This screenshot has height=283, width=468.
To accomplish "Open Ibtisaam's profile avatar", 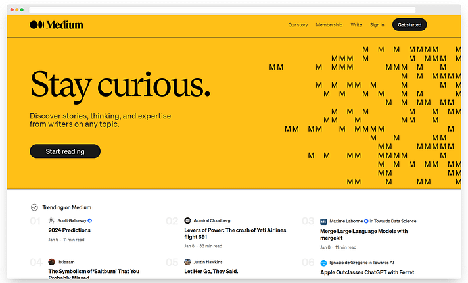I will 51,262.
